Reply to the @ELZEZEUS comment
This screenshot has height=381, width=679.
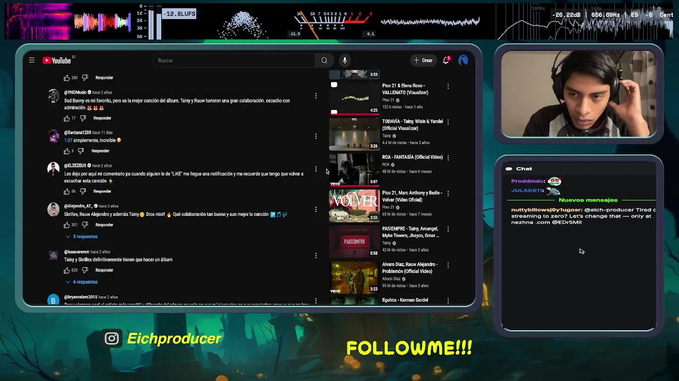pyautogui.click(x=102, y=191)
